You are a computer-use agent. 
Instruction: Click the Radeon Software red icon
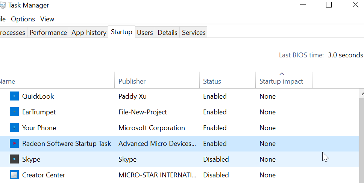14,143
